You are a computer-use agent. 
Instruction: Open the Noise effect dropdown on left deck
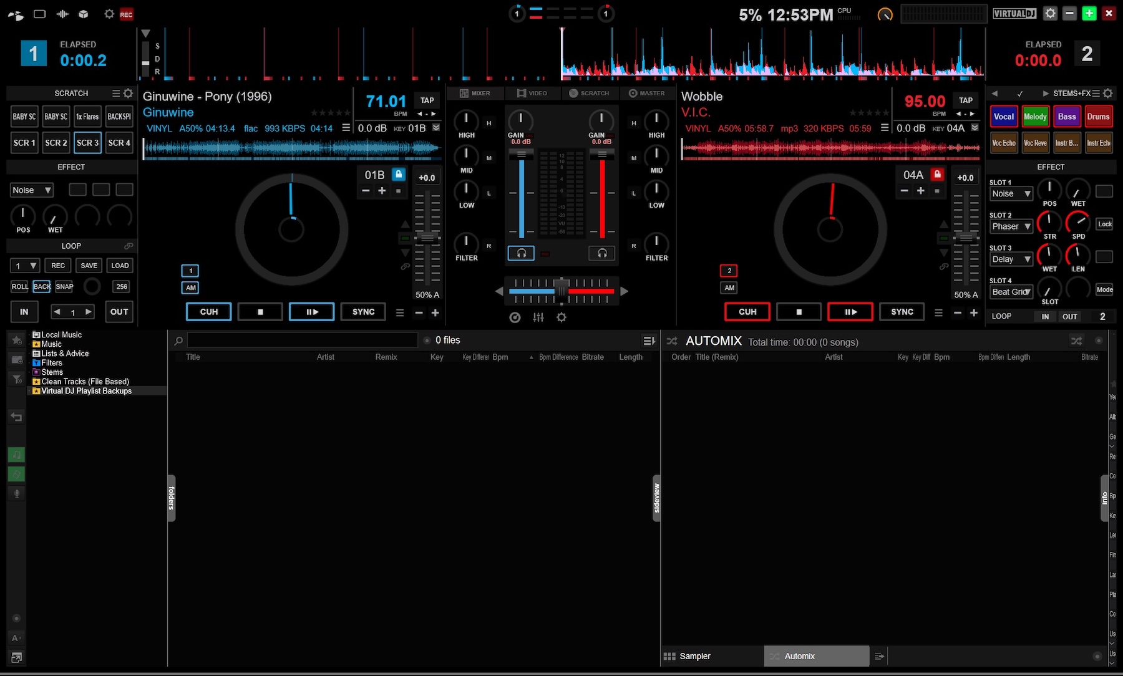point(32,190)
